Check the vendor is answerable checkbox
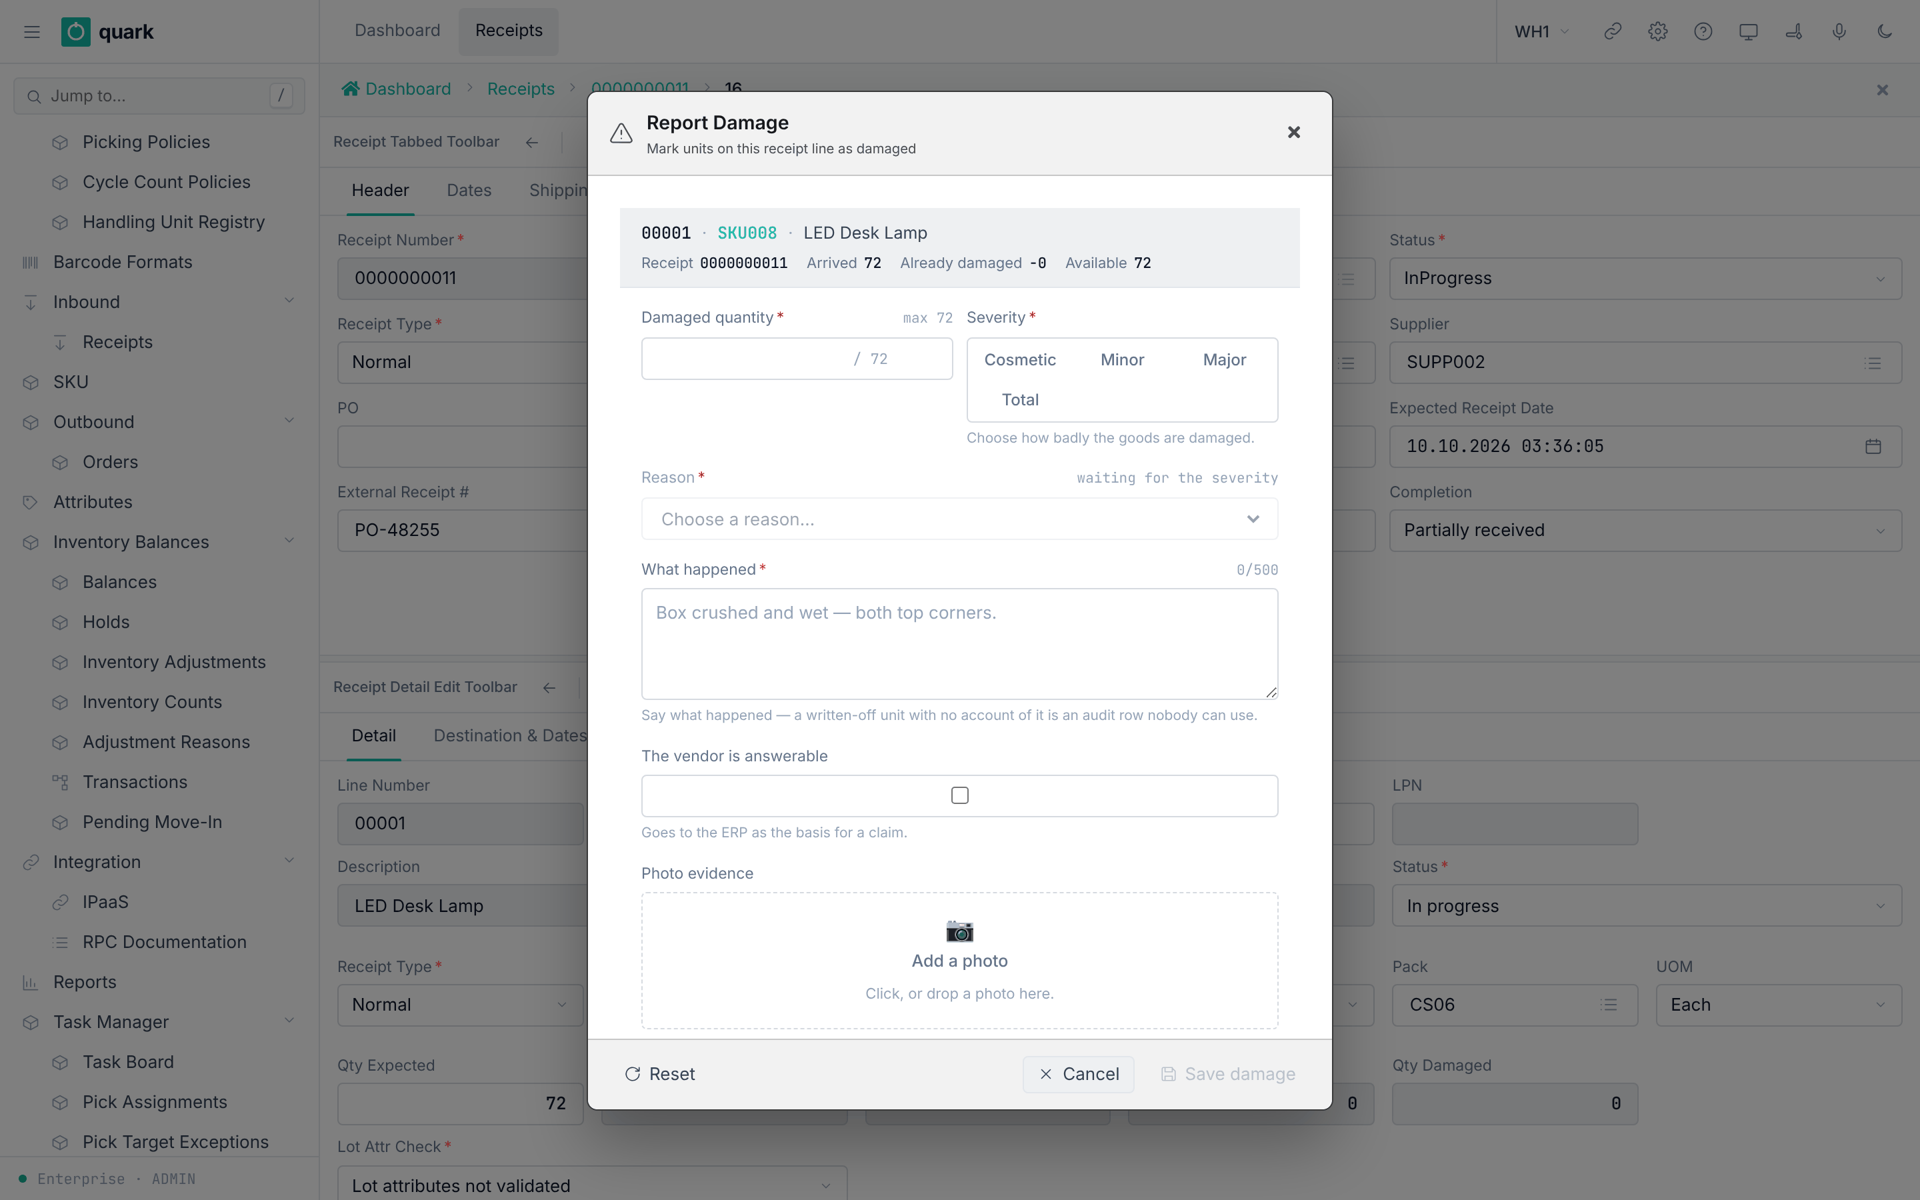The image size is (1920, 1200). (959, 795)
